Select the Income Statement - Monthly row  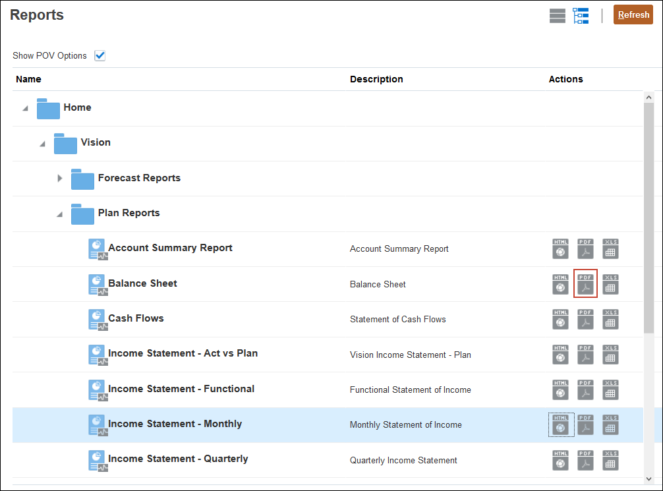pos(264,425)
